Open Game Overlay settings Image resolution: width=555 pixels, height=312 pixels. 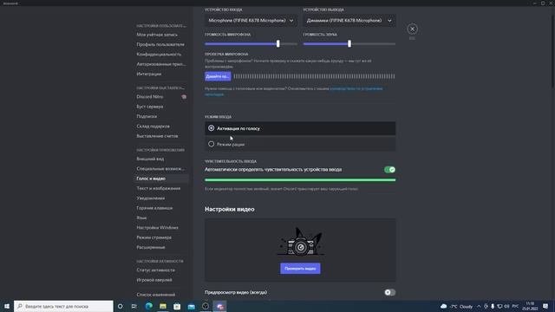tap(154, 280)
